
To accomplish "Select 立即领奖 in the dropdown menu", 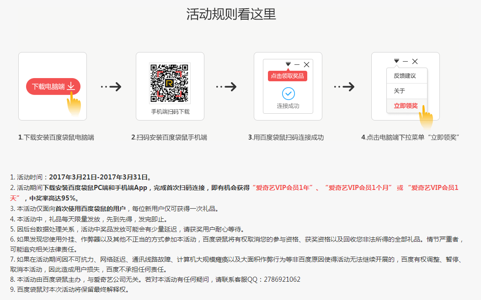I will [407, 106].
